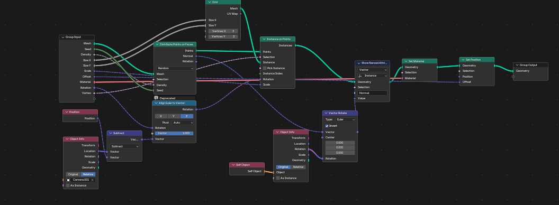
Task: Collapse the Subtract node header chevron
Action: (x=110, y=133)
